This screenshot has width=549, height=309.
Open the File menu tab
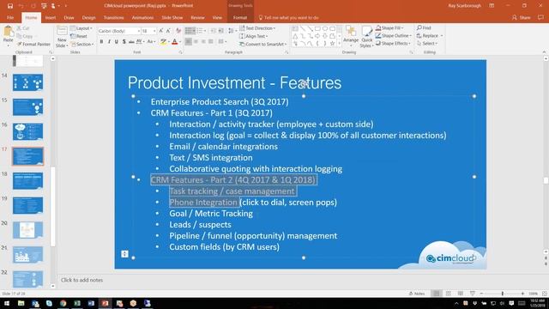(10, 17)
